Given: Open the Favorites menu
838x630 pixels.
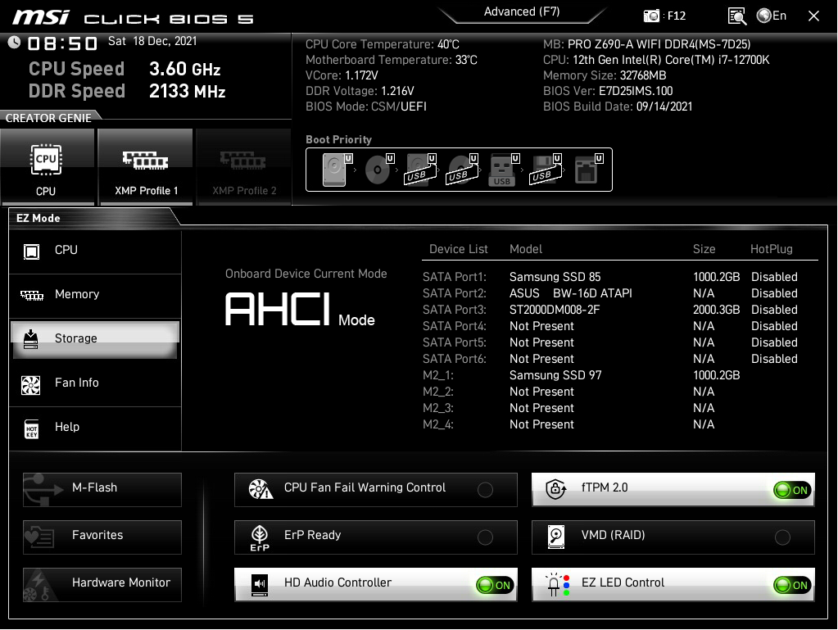Looking at the screenshot, I should [x=102, y=537].
